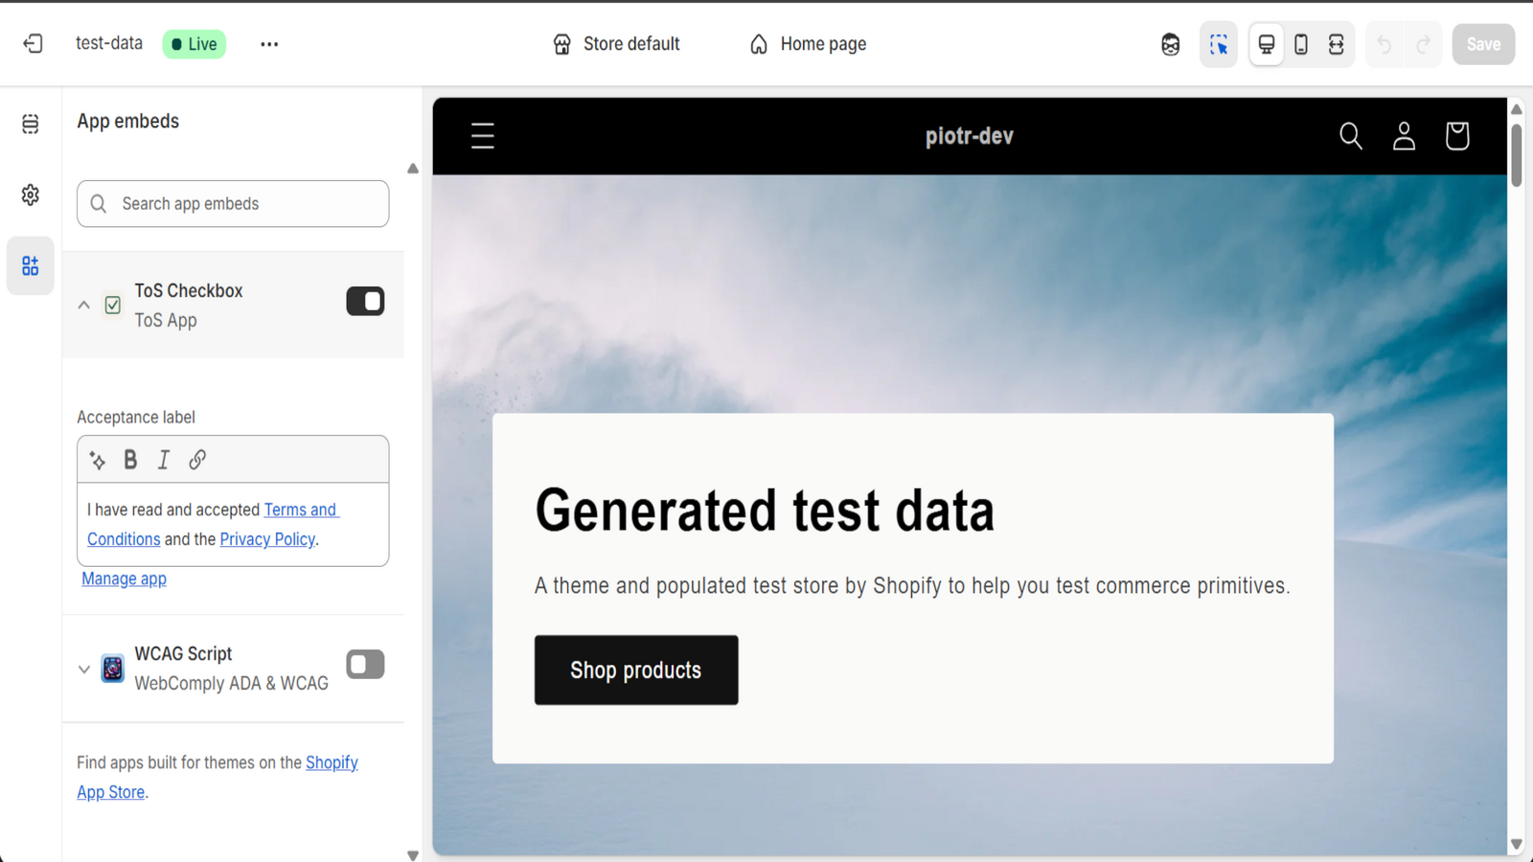Screen dimensions: 1533x862
Task: Open the Home page template selector
Action: click(808, 44)
